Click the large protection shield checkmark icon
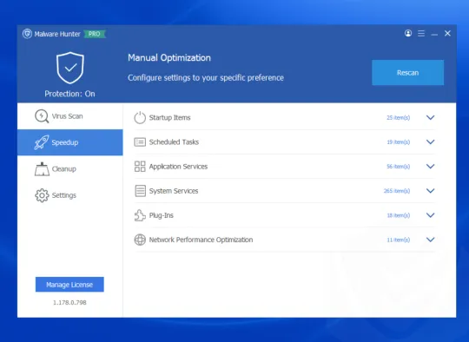Screen dimensions: 469x342 tap(70, 68)
